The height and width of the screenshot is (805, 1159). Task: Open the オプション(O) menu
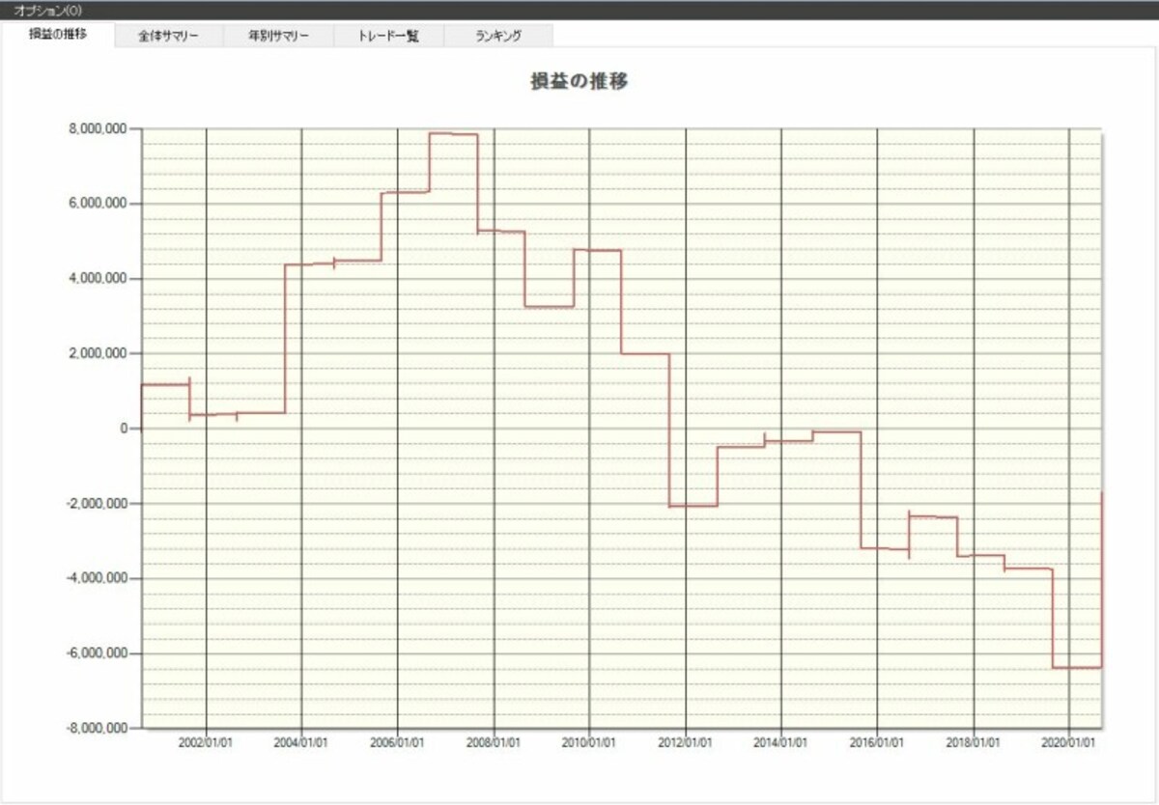[46, 10]
